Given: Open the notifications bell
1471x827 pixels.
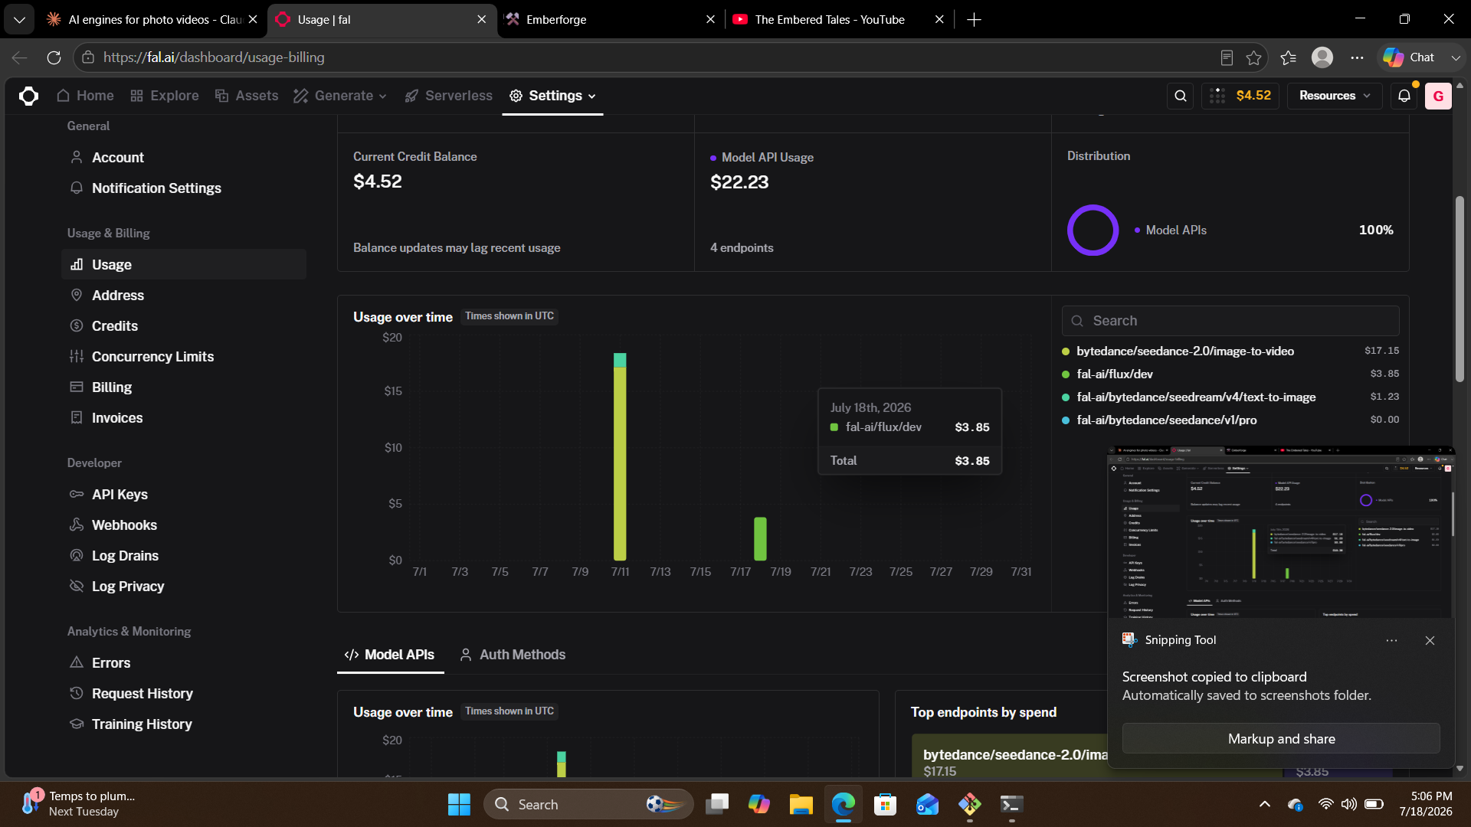Looking at the screenshot, I should point(1404,96).
